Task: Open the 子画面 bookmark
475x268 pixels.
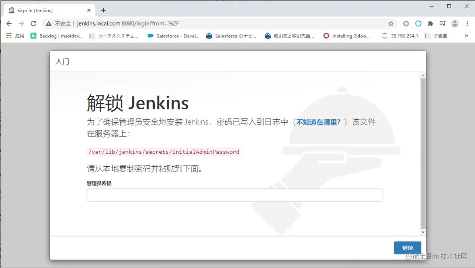Action: 436,36
